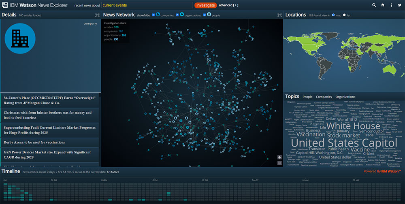
Task: Switch to the Companies tab in Topics
Action: click(x=324, y=97)
